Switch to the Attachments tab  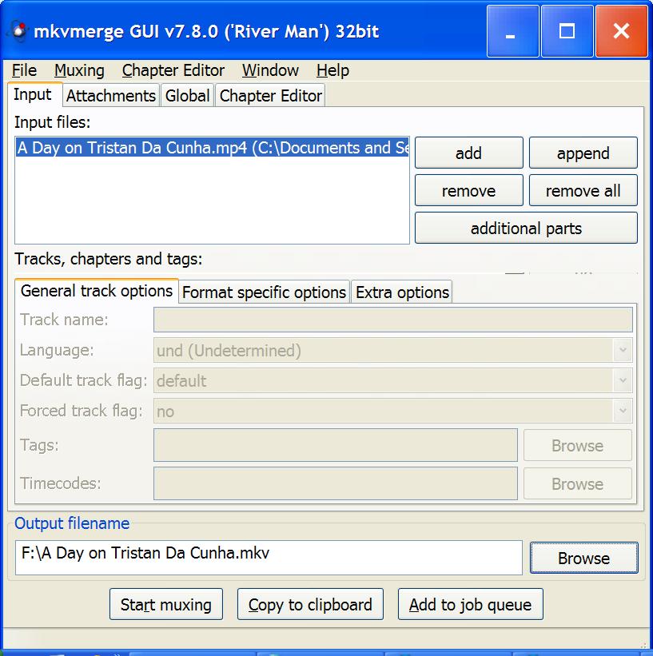(111, 96)
